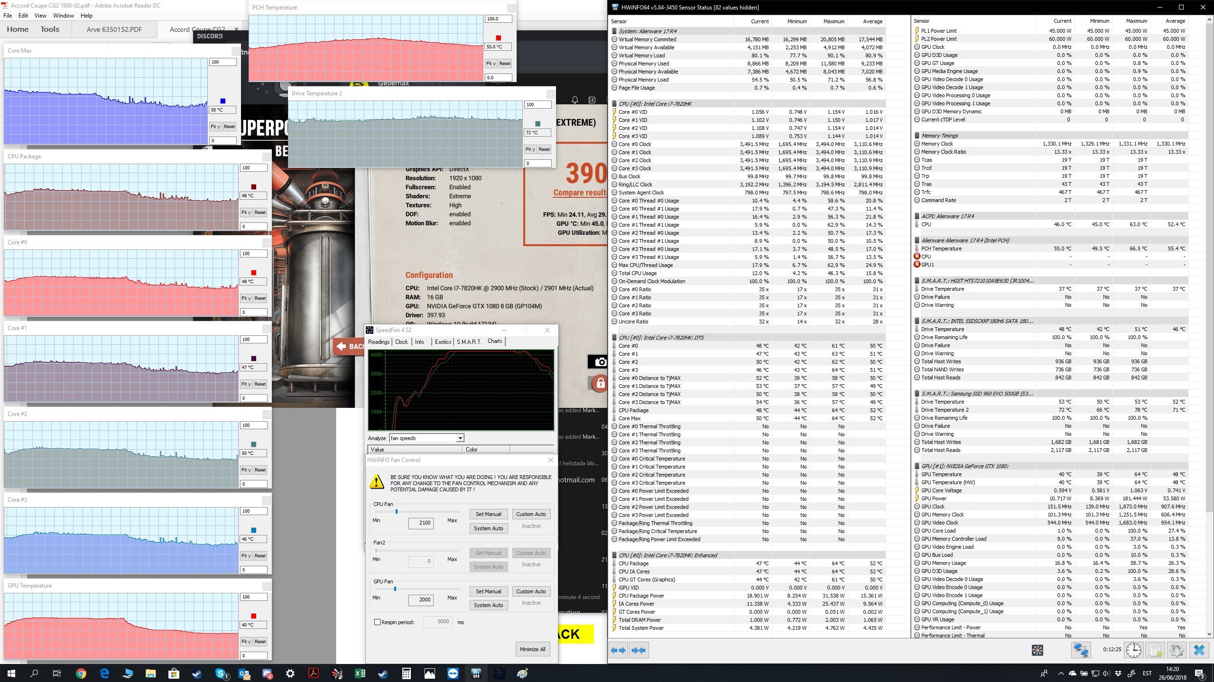Screen dimensions: 1214x682
Task: Open Acrobat Tools tab
Action: pos(50,29)
